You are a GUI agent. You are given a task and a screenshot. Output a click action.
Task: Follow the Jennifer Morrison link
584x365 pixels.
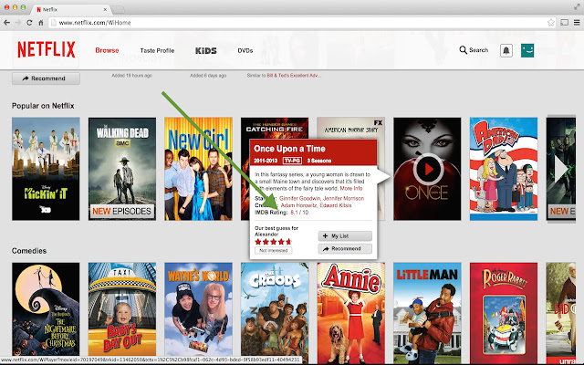(x=343, y=199)
